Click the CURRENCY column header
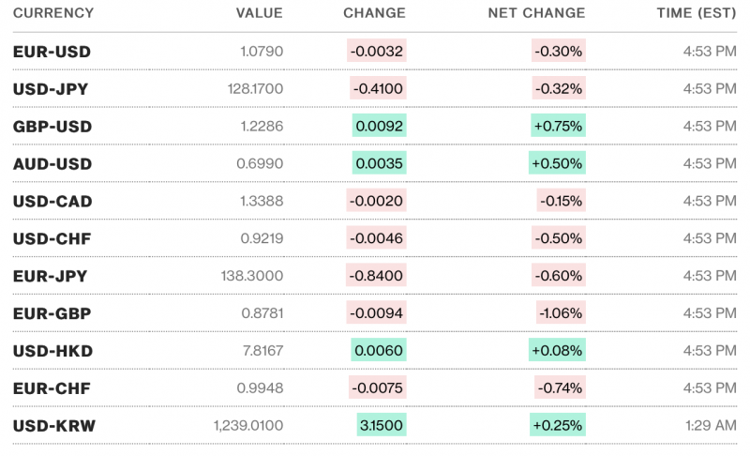 pyautogui.click(x=53, y=13)
